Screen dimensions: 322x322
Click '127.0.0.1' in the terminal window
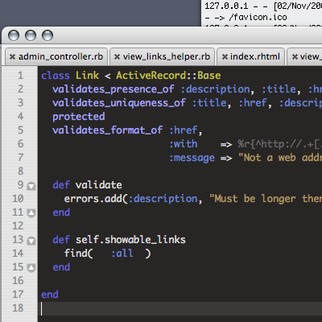tap(227, 6)
